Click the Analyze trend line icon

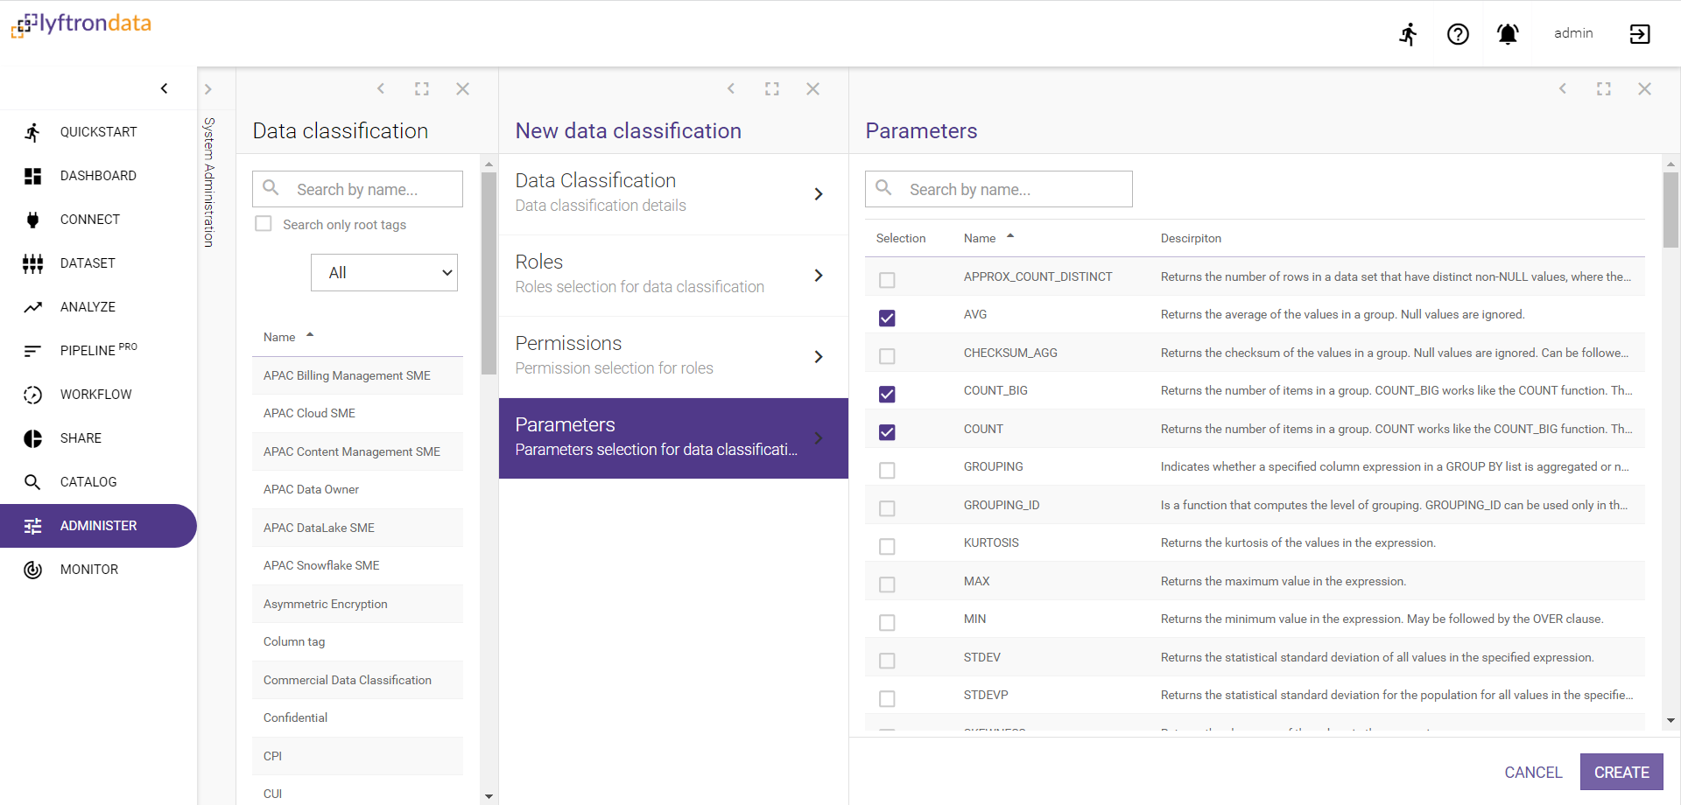coord(32,307)
